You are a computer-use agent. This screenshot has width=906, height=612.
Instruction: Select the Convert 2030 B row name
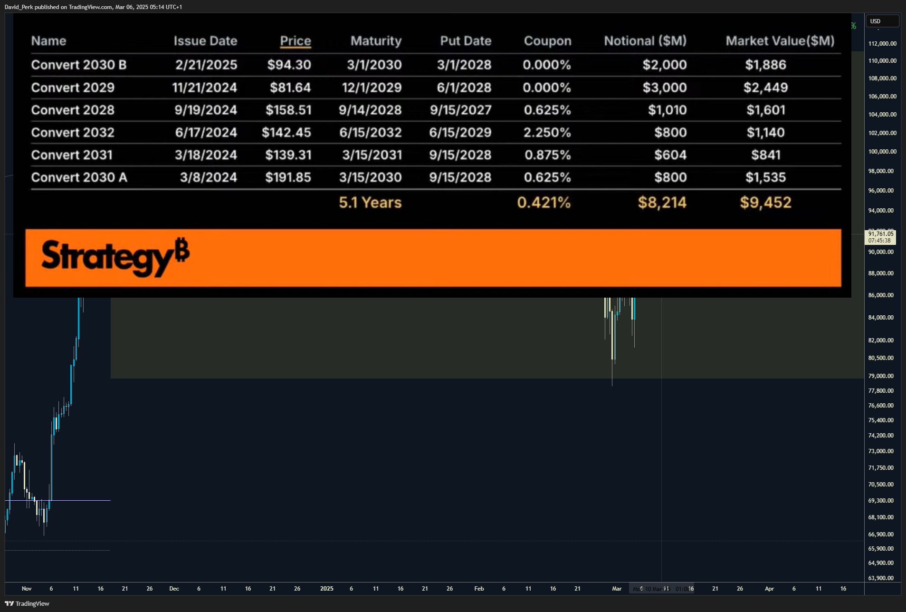point(79,65)
